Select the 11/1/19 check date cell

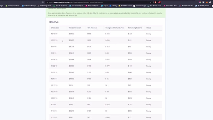pyautogui.click(x=54, y=47)
